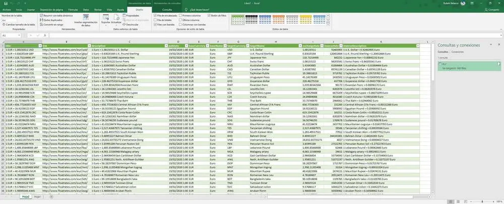
Task: Select column header C
Action: [x=130, y=42]
